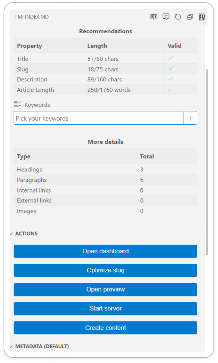Click the Keywords list icon
Screen dimensions: 218x363
tap(17, 104)
